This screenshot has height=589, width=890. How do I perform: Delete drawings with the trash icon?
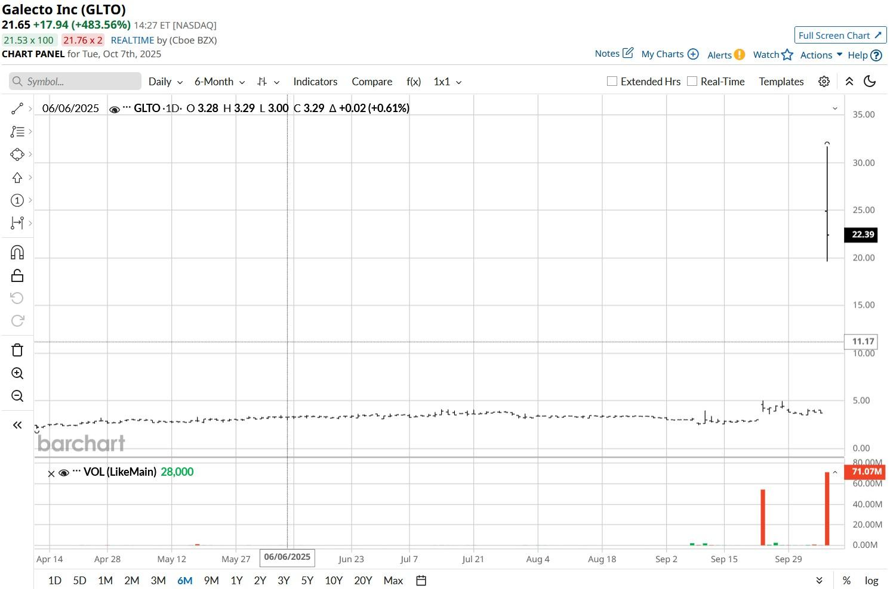(x=17, y=350)
